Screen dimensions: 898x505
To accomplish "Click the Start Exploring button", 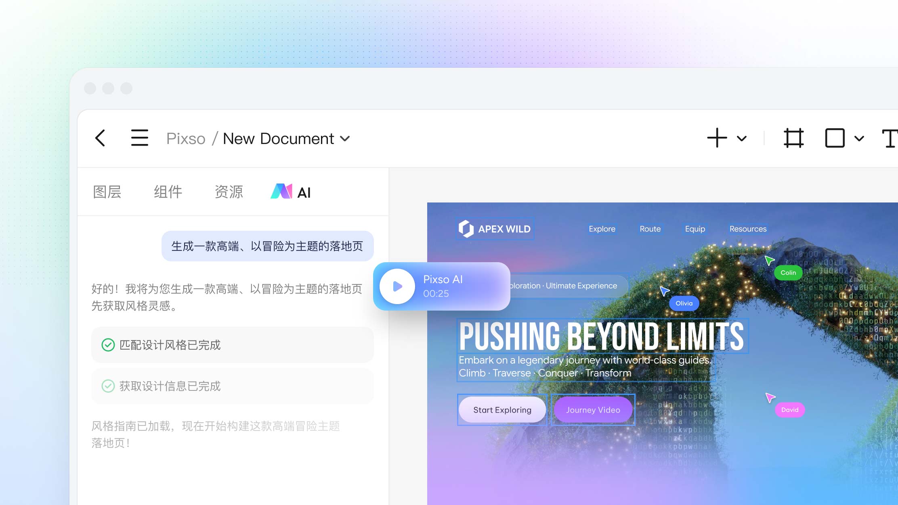I will 502,410.
